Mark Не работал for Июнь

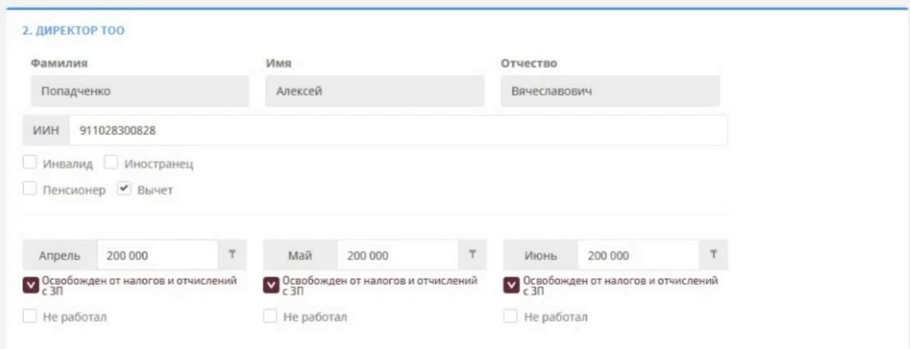coord(510,316)
